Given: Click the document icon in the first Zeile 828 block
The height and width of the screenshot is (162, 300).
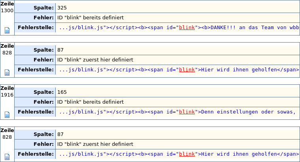Looking at the screenshot, I should (x=7, y=73).
